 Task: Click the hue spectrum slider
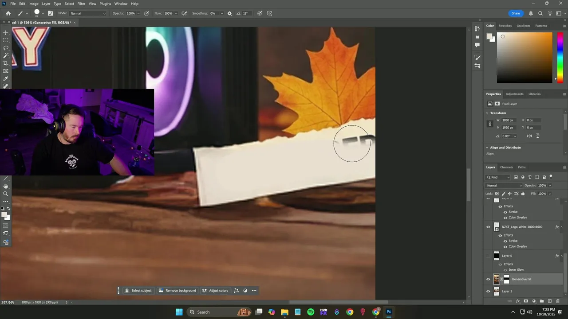[x=560, y=58]
